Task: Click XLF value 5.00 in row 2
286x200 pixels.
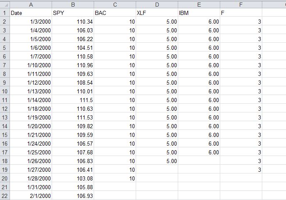Action: click(x=157, y=22)
